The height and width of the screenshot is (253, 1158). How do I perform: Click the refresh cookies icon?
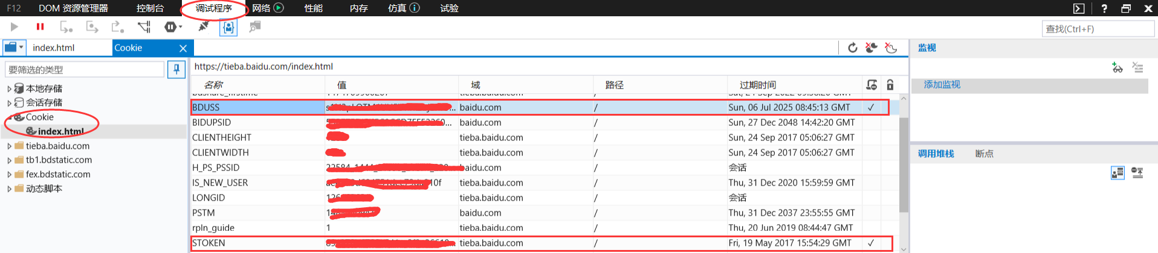click(853, 48)
